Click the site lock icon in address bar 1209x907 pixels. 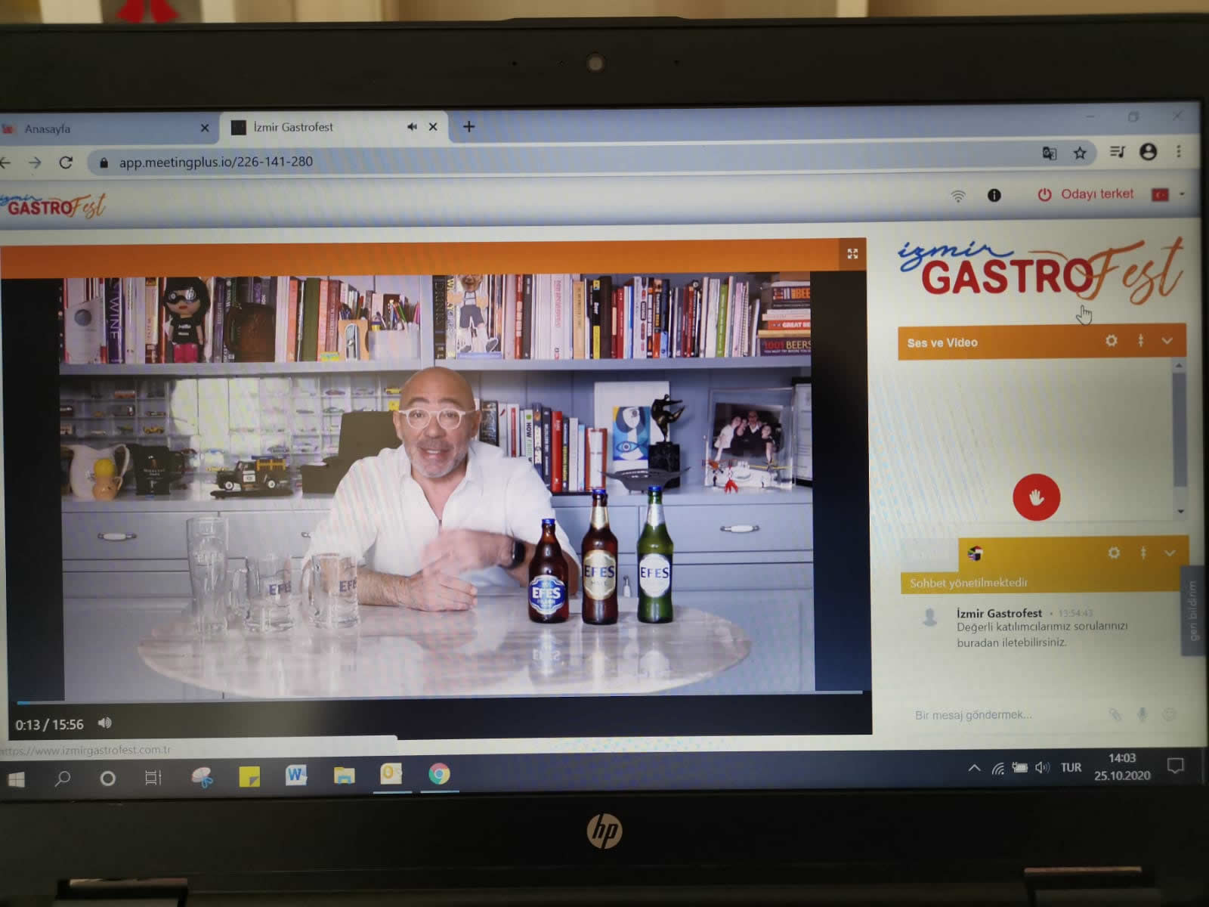tap(104, 163)
